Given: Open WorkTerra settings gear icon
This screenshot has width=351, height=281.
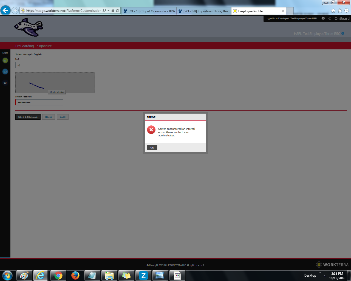Looking at the screenshot, I should (323, 18).
